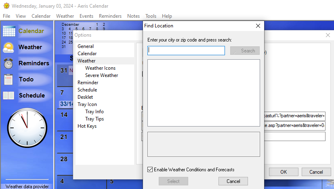Click Schedule label in the left sidebar
This screenshot has width=334, height=189.
[x=32, y=96]
